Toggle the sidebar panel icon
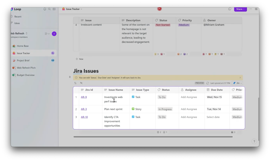 (54, 9)
